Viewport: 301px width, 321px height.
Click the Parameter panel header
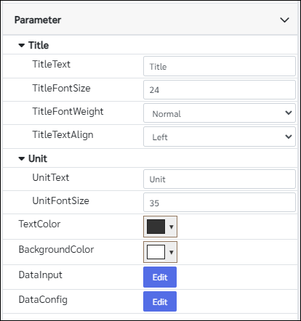pos(150,20)
